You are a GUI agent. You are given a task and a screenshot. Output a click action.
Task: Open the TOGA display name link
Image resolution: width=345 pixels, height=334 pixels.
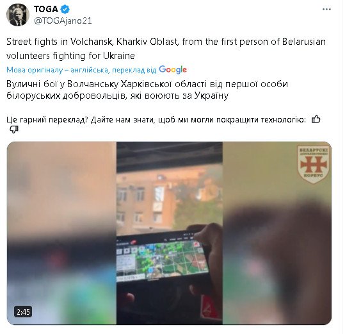point(46,9)
